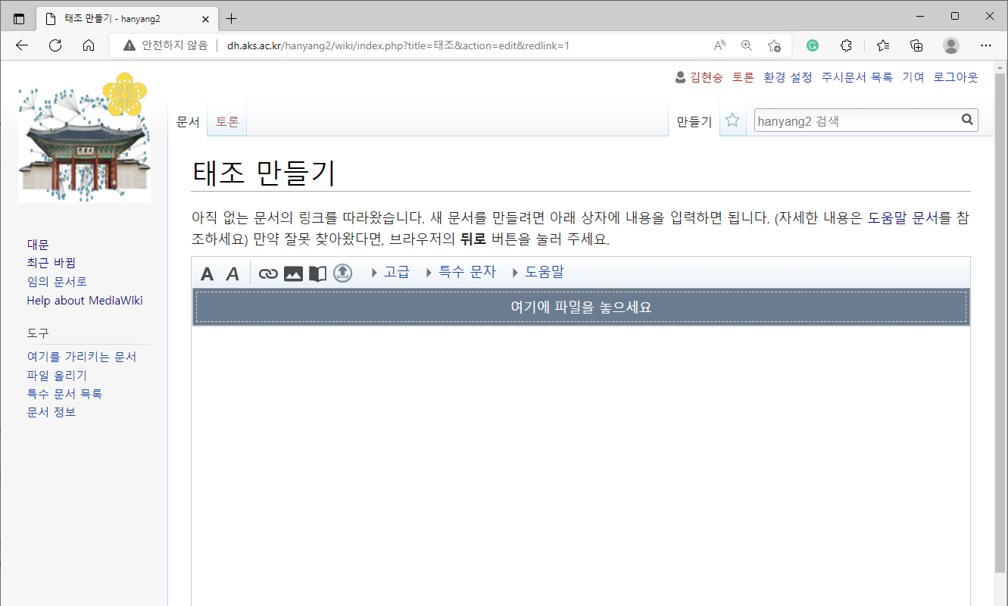The image size is (1008, 606).
Task: Apply bold formatting in the editor toolbar
Action: tap(207, 273)
